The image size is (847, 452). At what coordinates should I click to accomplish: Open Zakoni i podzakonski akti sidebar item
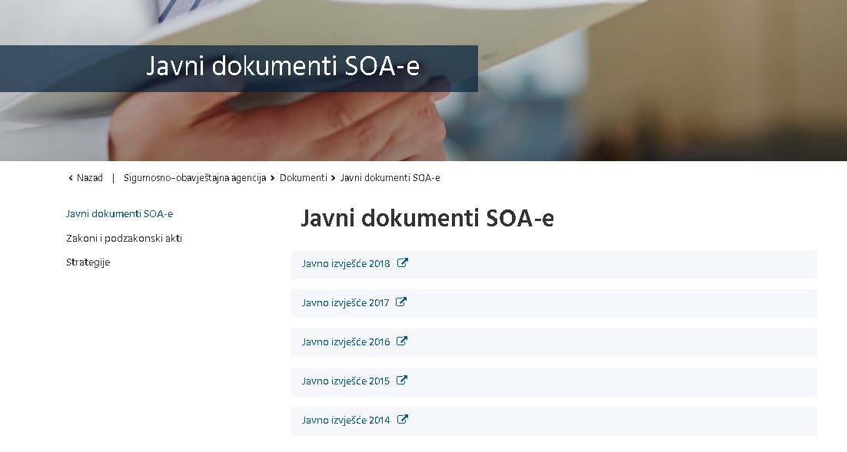(x=124, y=239)
